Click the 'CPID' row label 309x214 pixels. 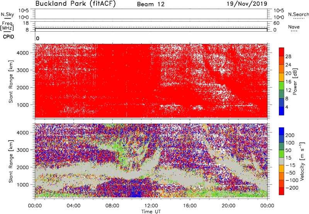pos(8,37)
